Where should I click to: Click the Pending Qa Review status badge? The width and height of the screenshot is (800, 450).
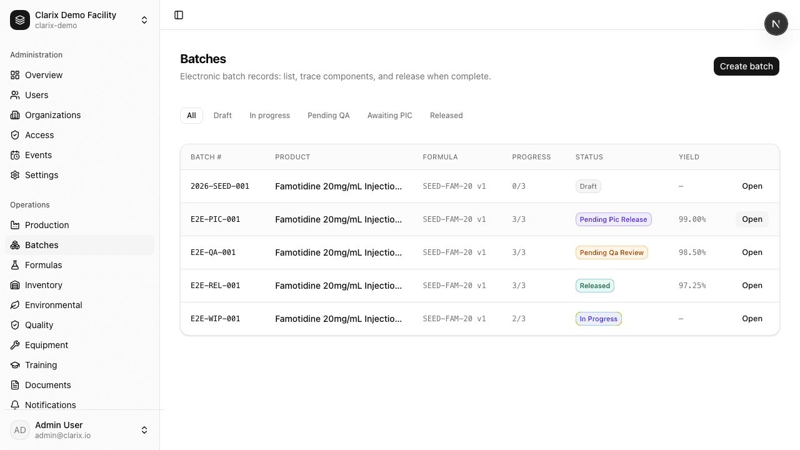click(x=611, y=252)
